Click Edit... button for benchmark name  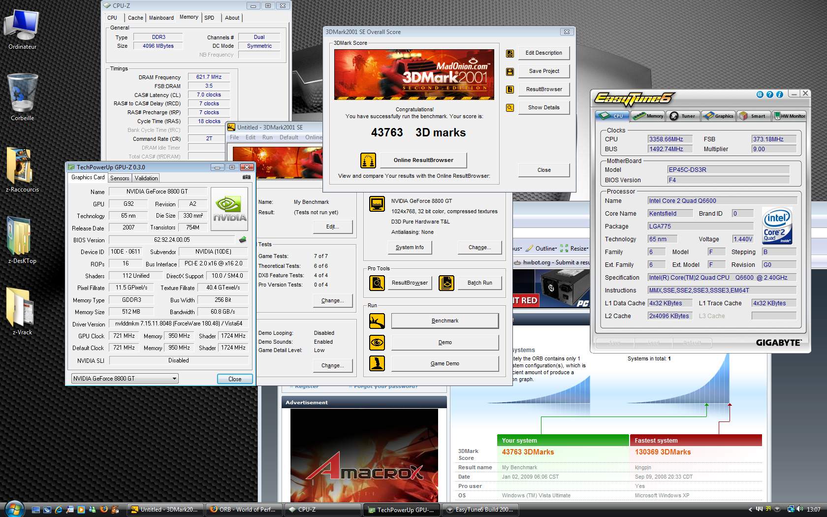(x=333, y=227)
